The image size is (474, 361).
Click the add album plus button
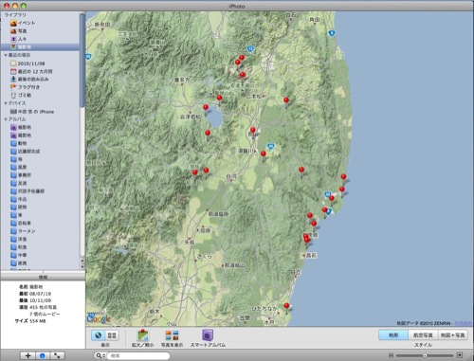pos(27,355)
